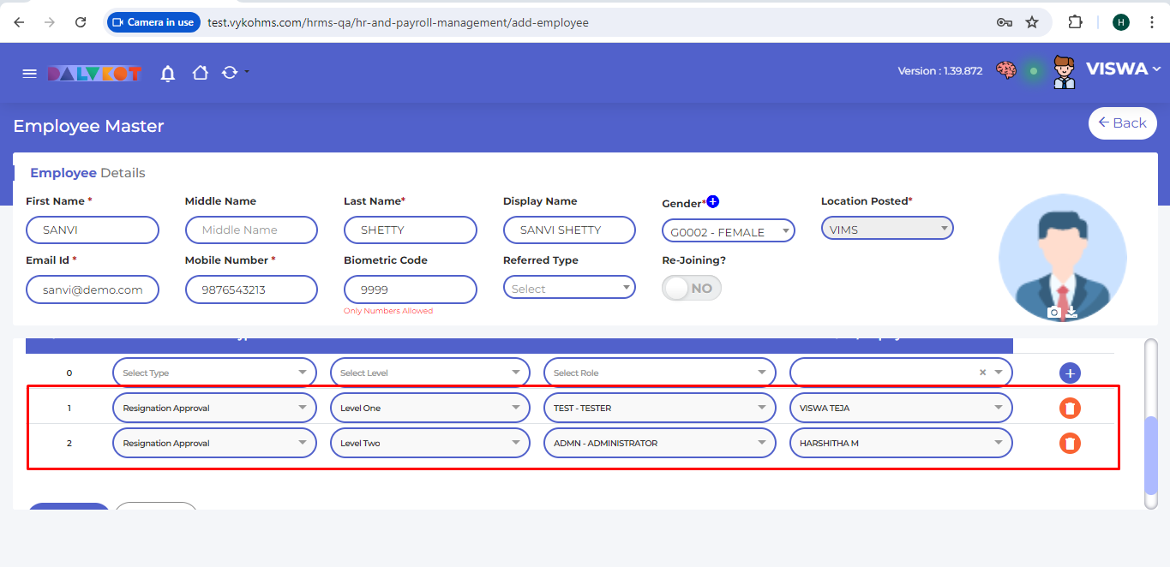Open the hamburger navigation menu
This screenshot has width=1170, height=567.
pyautogui.click(x=29, y=74)
